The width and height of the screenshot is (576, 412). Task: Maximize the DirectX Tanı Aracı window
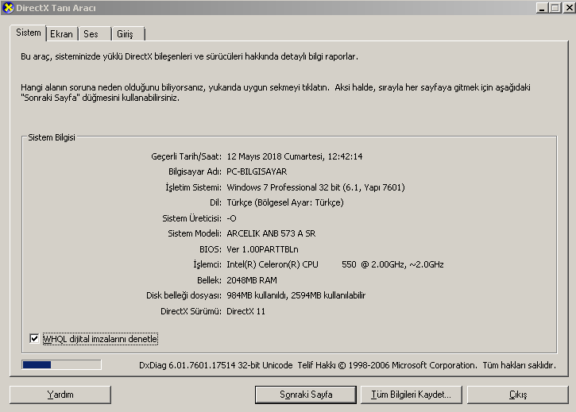[x=555, y=8]
